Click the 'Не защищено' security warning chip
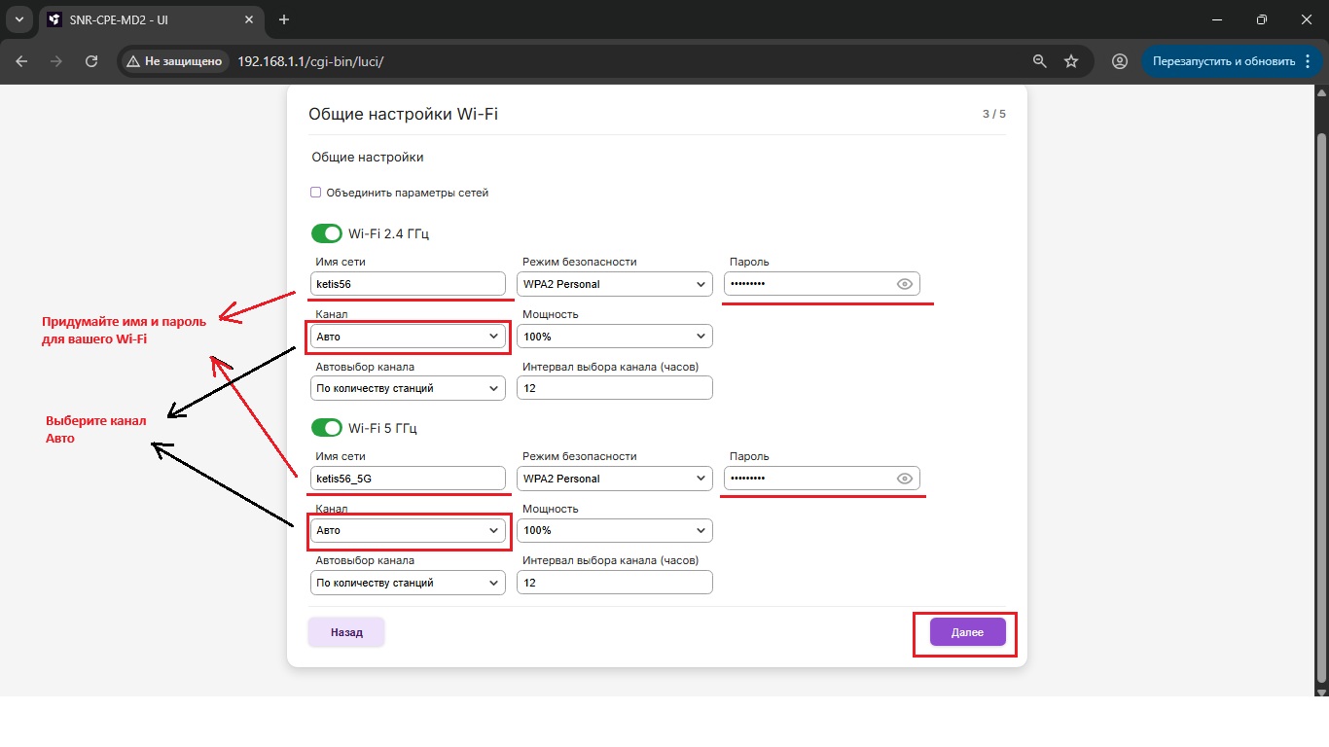 coord(176,61)
